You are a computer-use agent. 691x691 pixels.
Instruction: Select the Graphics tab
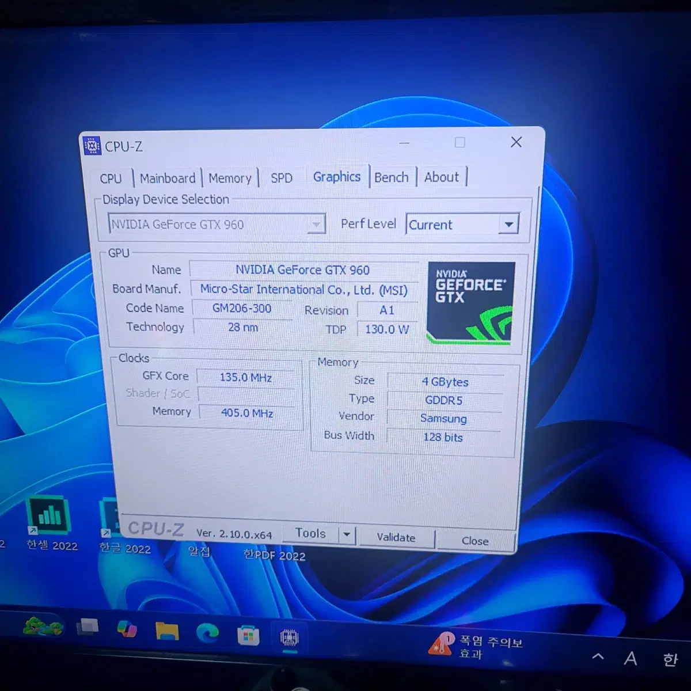pos(337,177)
